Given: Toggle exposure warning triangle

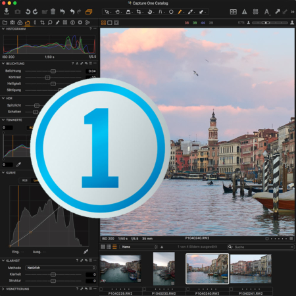Looking at the screenshot, I should click(x=244, y=12).
